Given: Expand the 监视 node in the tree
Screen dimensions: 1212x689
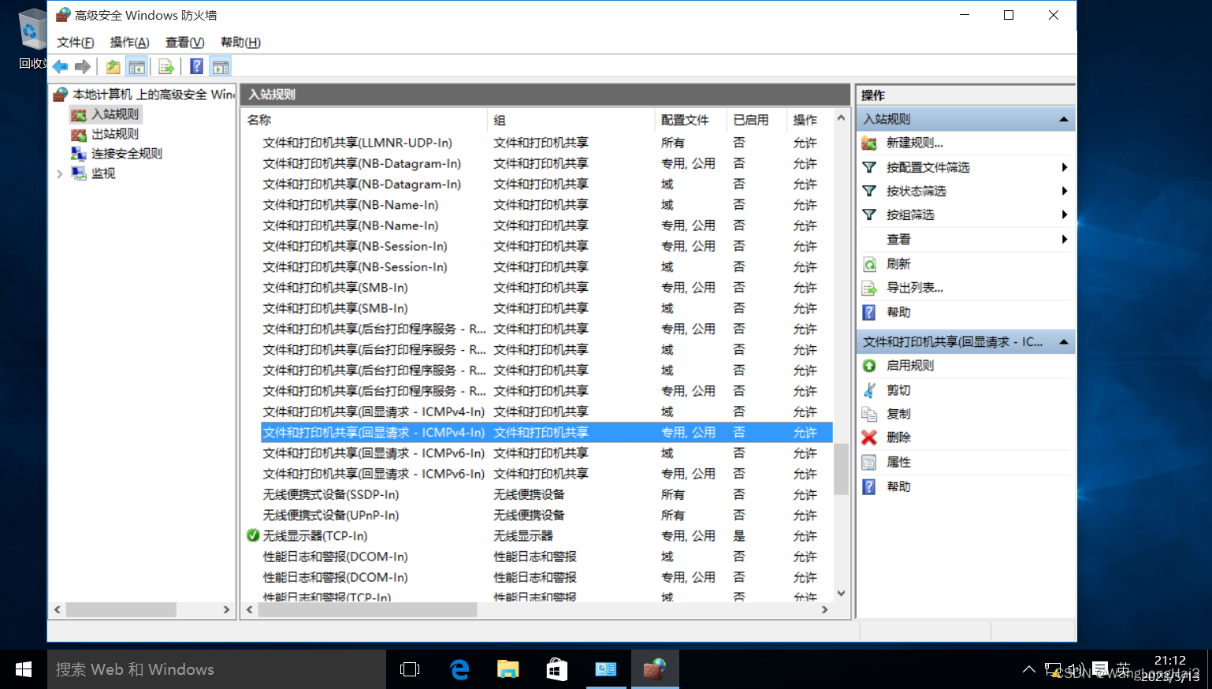Looking at the screenshot, I should [x=58, y=173].
